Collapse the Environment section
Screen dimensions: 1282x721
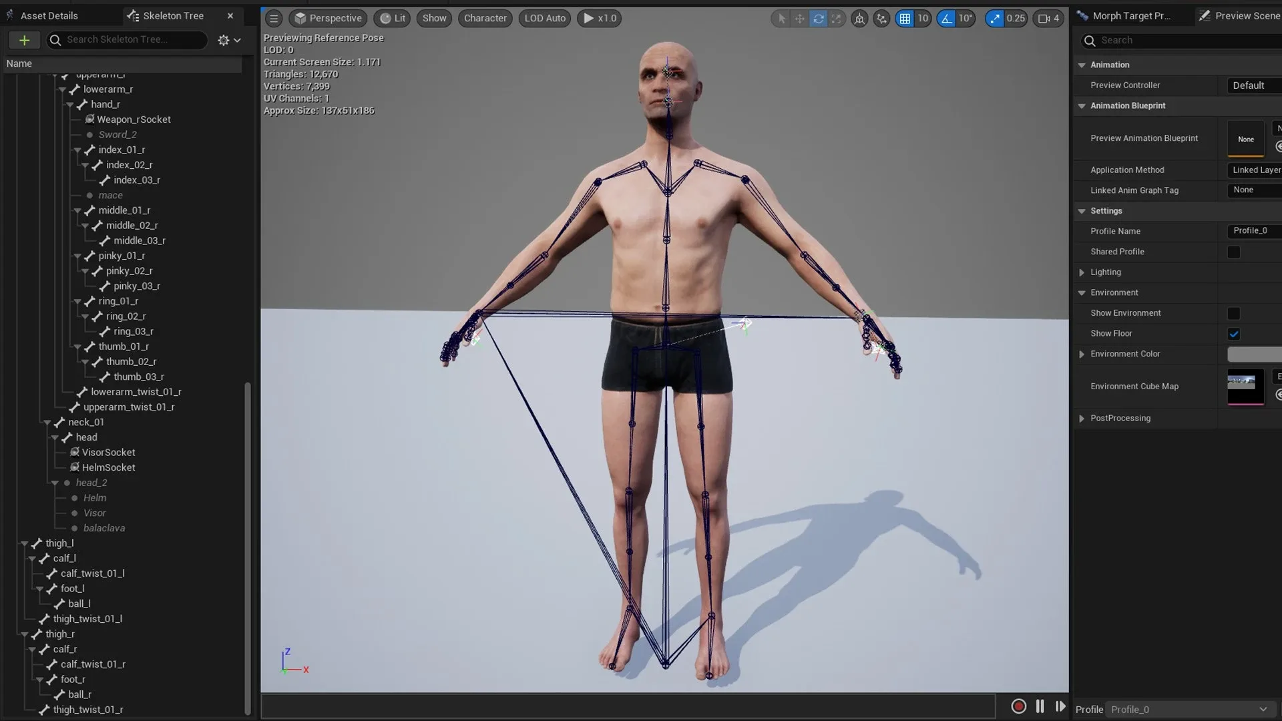[x=1082, y=293]
